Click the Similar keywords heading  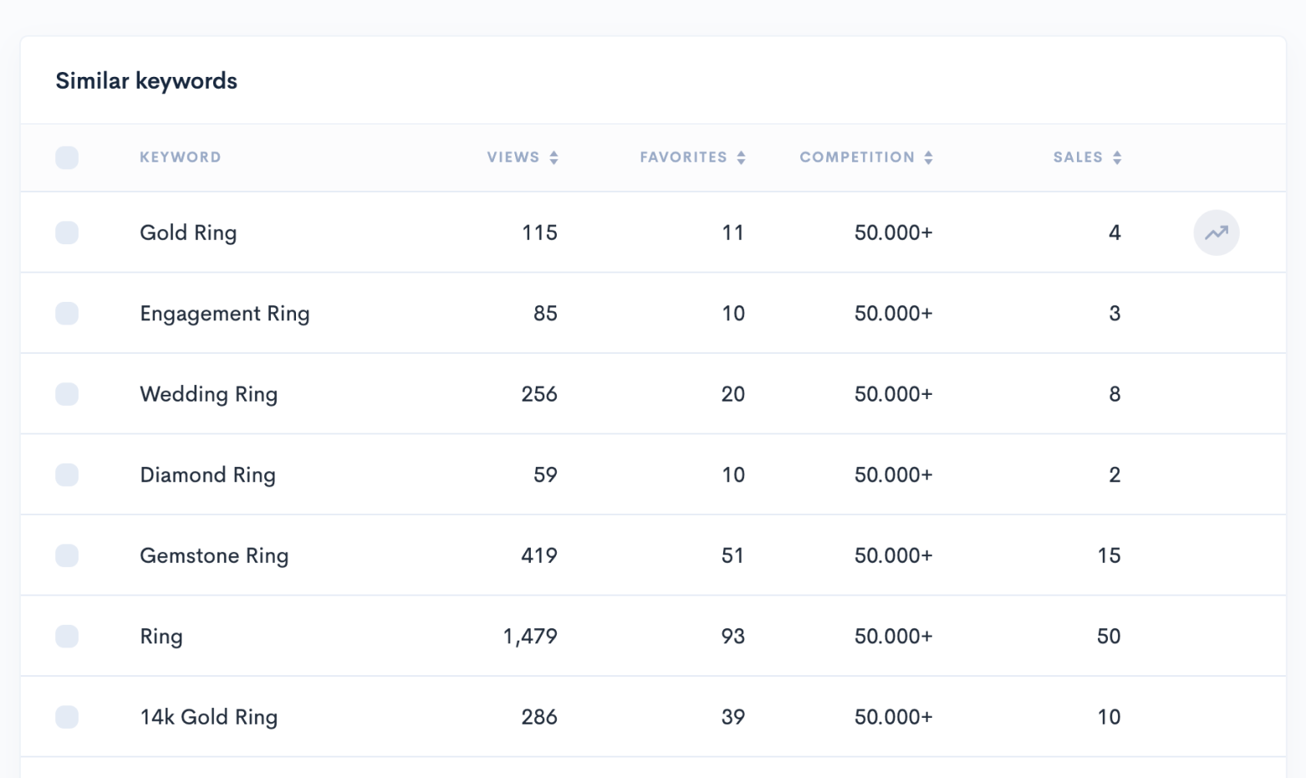146,80
